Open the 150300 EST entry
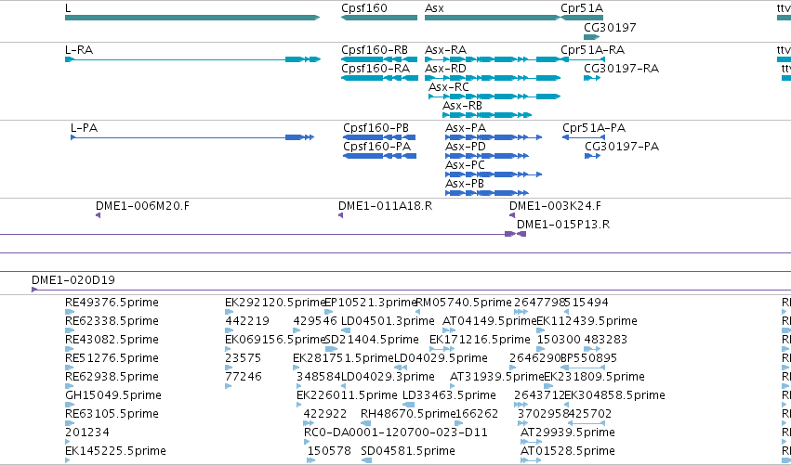Viewport: 791px width, 465px height. (541, 349)
